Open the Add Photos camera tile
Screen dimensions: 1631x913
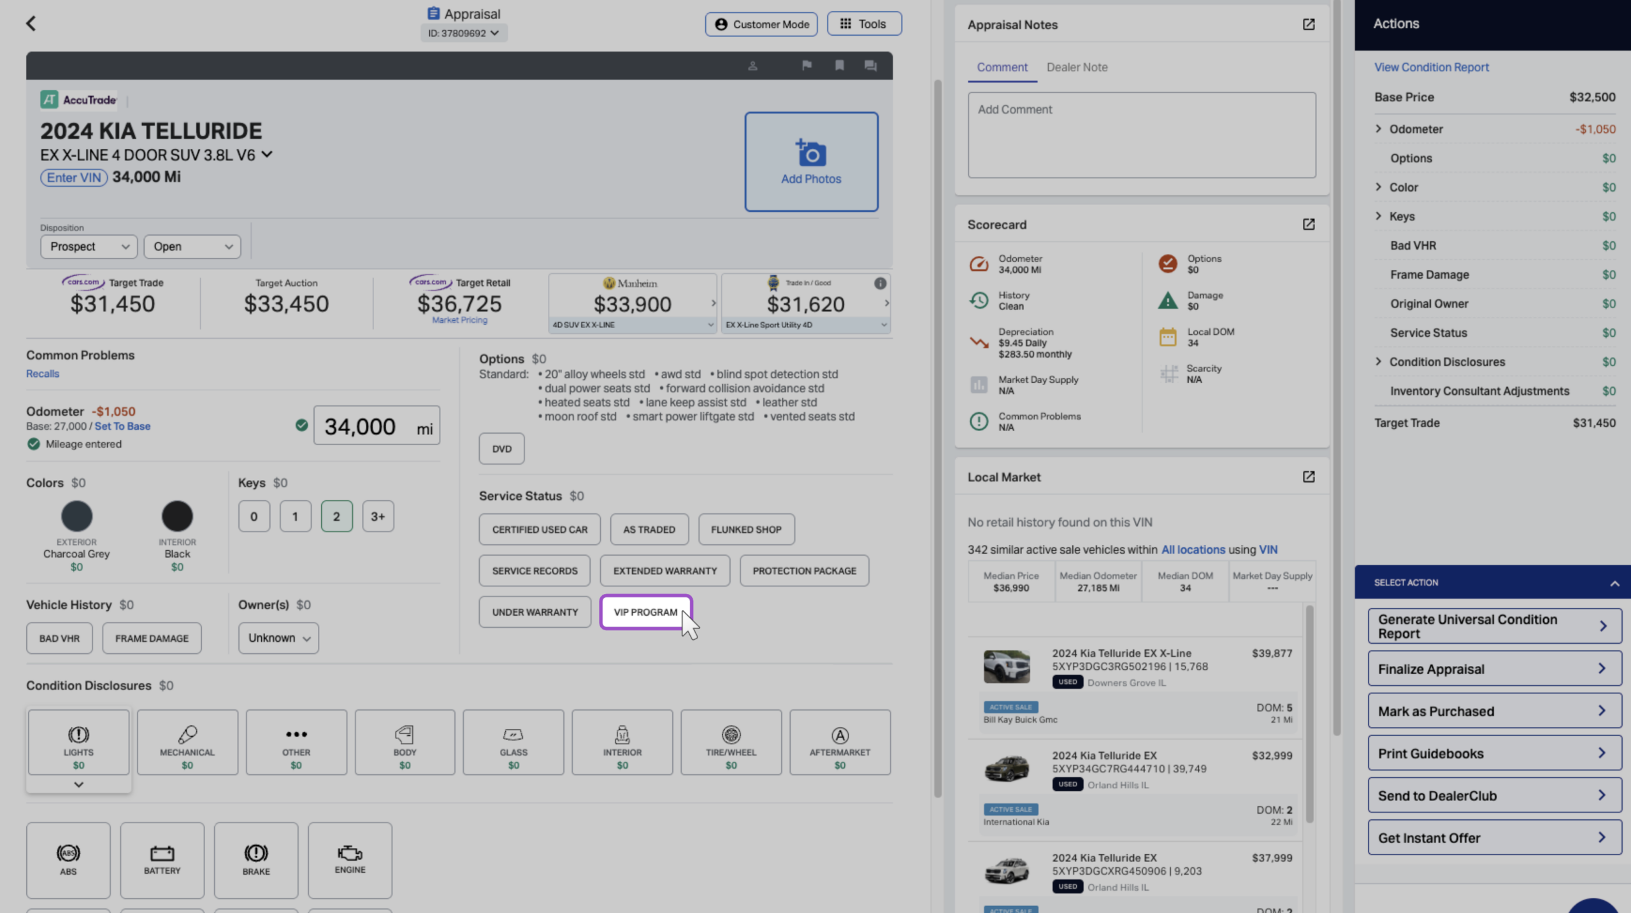[811, 162]
